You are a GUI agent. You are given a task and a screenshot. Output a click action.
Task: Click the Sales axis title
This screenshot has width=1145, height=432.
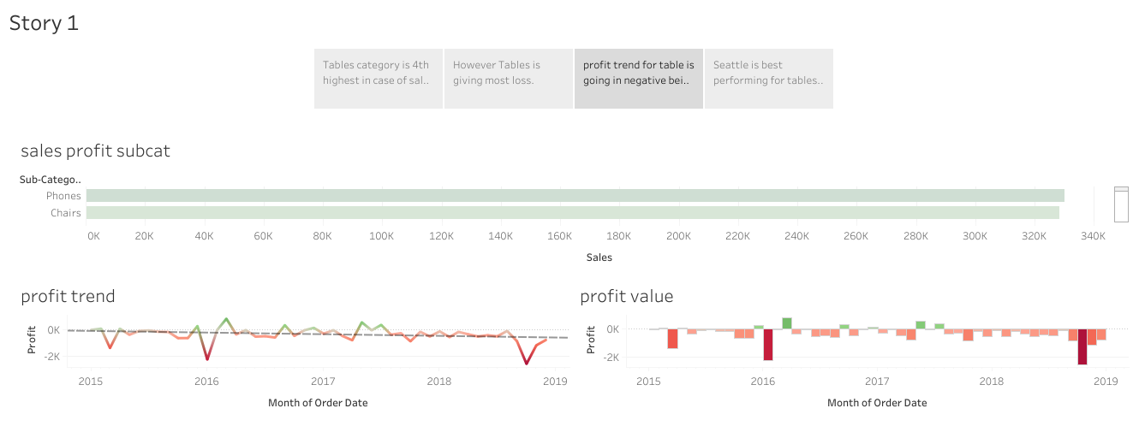click(x=599, y=257)
